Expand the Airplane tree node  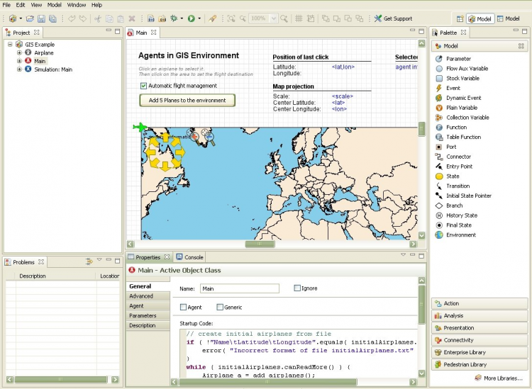(19, 52)
